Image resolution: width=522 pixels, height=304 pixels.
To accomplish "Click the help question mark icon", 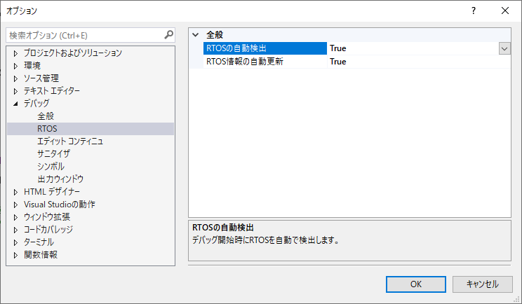I will (x=474, y=11).
